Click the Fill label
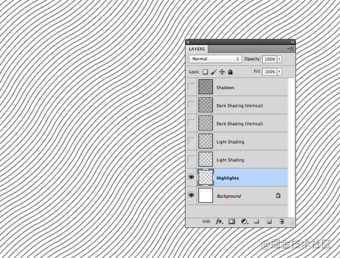 coord(257,71)
